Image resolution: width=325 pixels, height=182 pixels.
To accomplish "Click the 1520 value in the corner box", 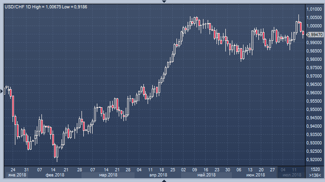I will pyautogui.click(x=315, y=169).
